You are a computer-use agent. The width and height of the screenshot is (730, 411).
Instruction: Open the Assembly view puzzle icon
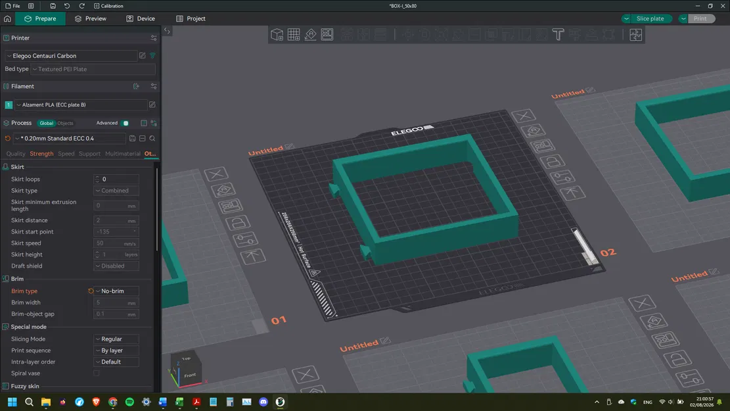(x=635, y=34)
